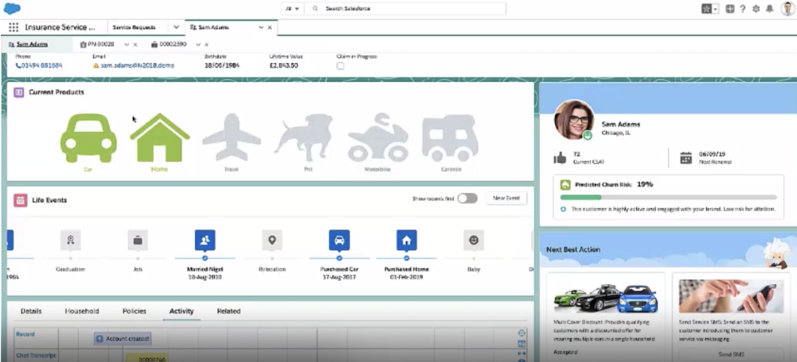
Task: Open the user profile avatar
Action: 787,8
